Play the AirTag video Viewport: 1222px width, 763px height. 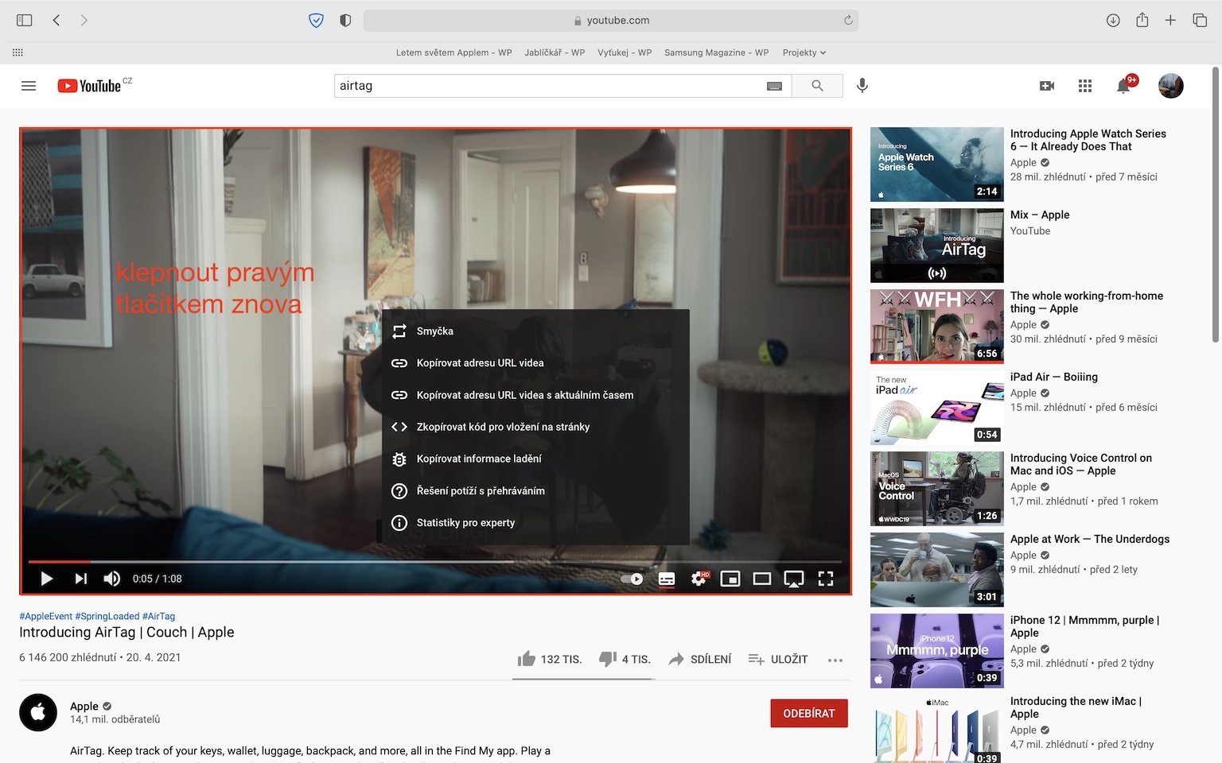click(x=47, y=579)
